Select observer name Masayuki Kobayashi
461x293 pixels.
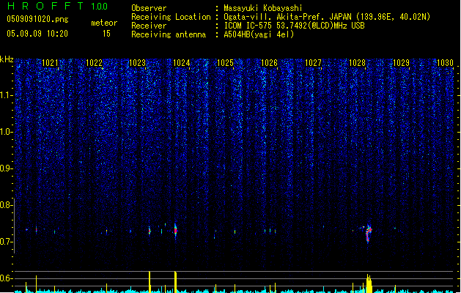point(263,8)
